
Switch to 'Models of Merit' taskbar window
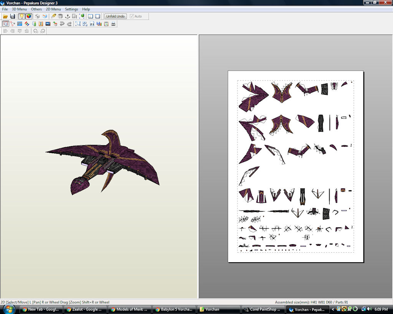[x=129, y=309]
